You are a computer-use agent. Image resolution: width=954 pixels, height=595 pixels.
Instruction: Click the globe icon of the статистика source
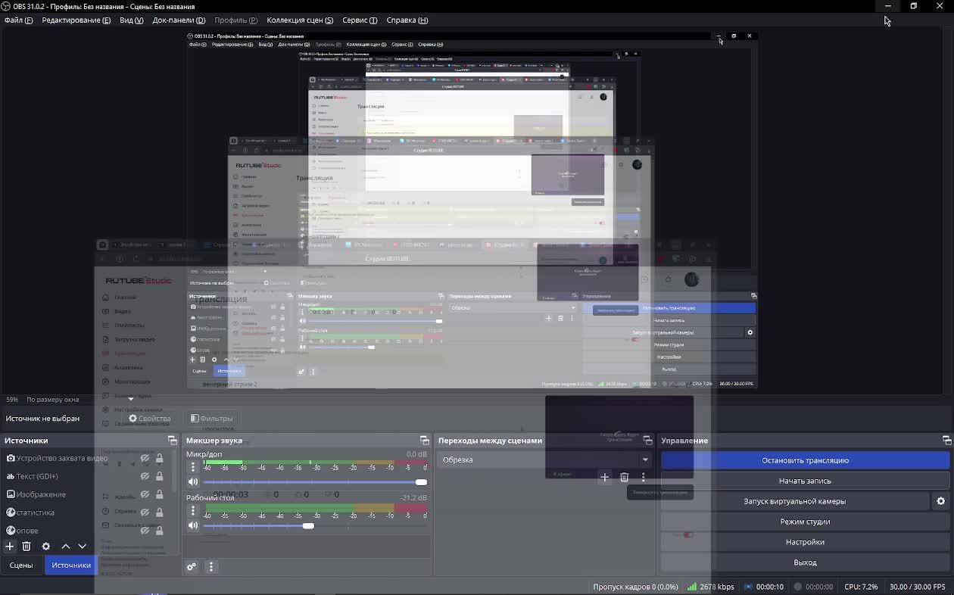click(11, 512)
